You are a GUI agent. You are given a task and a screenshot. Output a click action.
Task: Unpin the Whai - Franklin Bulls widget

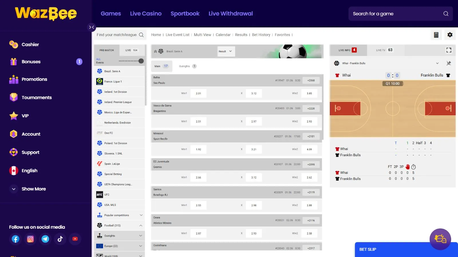pyautogui.click(x=449, y=63)
